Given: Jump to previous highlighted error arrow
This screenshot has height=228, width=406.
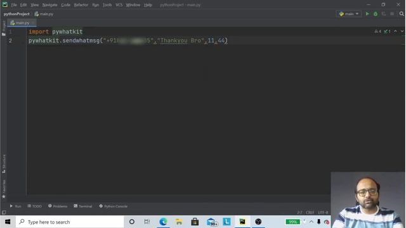Looking at the screenshot, I should 395,31.
